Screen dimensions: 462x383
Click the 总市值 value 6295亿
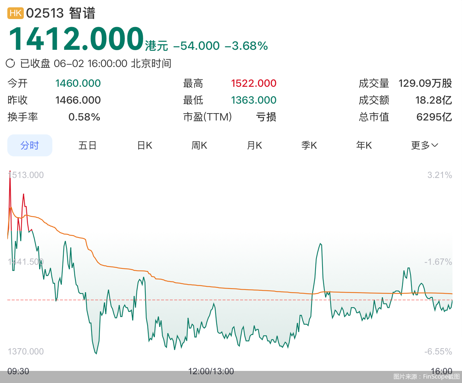pos(434,117)
